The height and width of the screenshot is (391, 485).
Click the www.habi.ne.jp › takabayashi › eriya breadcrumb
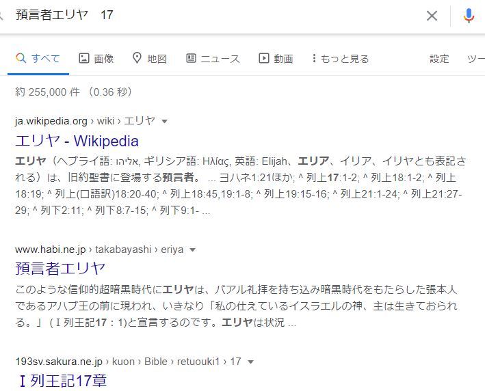click(99, 250)
